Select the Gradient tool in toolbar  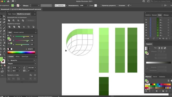click(4, 43)
